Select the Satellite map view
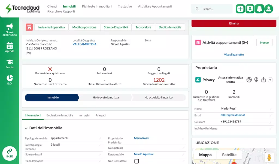 229,155
